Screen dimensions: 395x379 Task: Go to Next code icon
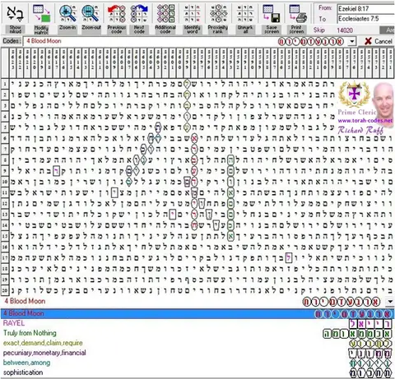pyautogui.click(x=139, y=13)
